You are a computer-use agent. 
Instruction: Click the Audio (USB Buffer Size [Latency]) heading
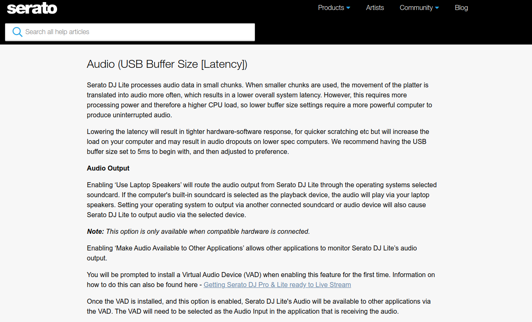tap(167, 64)
